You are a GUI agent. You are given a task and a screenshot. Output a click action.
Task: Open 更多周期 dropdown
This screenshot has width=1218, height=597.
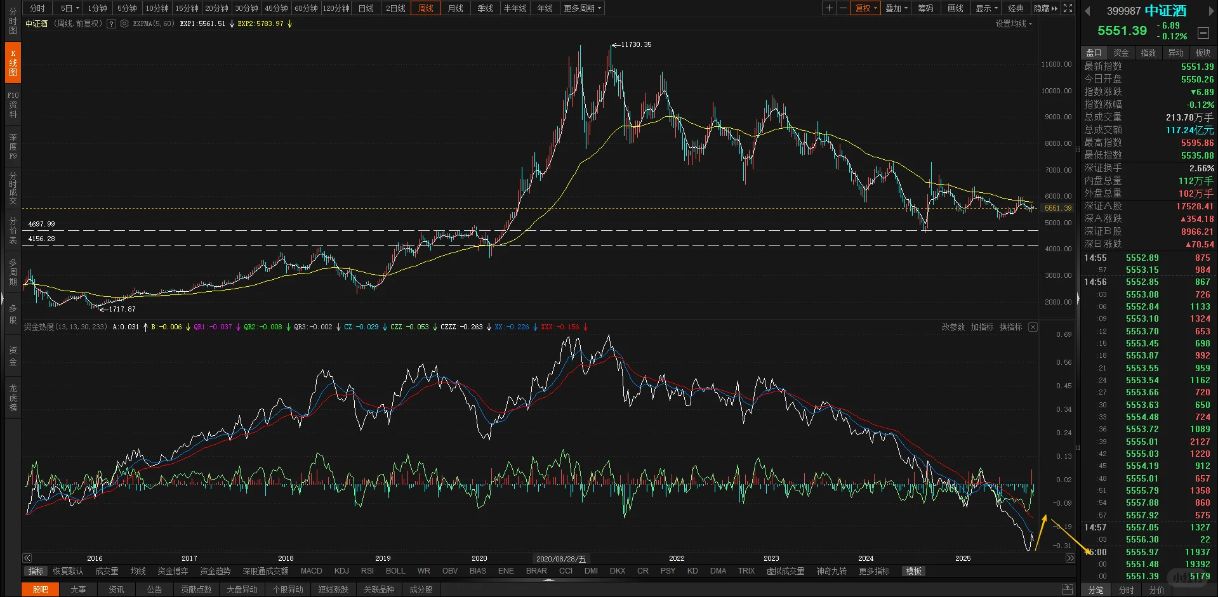tap(582, 8)
